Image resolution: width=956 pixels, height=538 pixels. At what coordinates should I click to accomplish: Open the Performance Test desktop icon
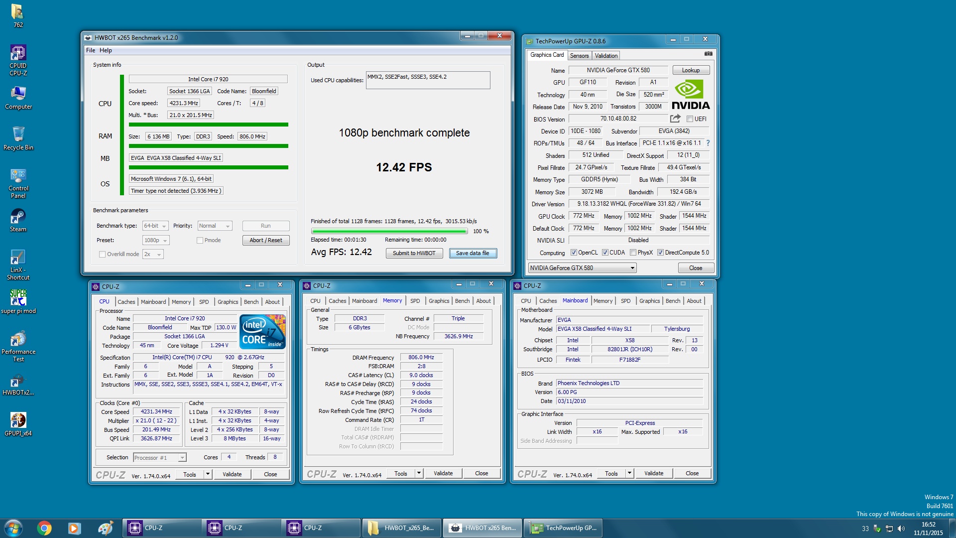[x=18, y=347]
